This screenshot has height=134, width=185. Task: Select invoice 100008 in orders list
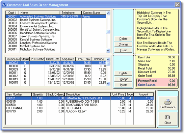click(x=56, y=66)
